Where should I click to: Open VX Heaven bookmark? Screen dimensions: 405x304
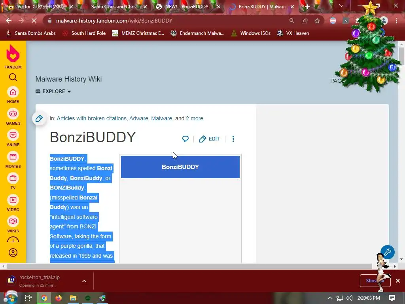(x=293, y=33)
